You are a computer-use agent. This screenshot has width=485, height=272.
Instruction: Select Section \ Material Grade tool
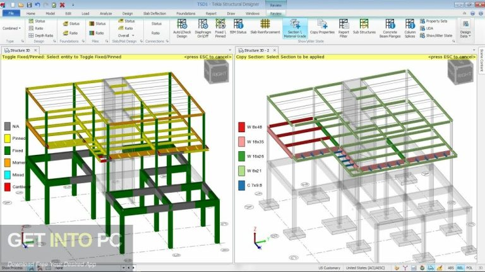point(295,28)
